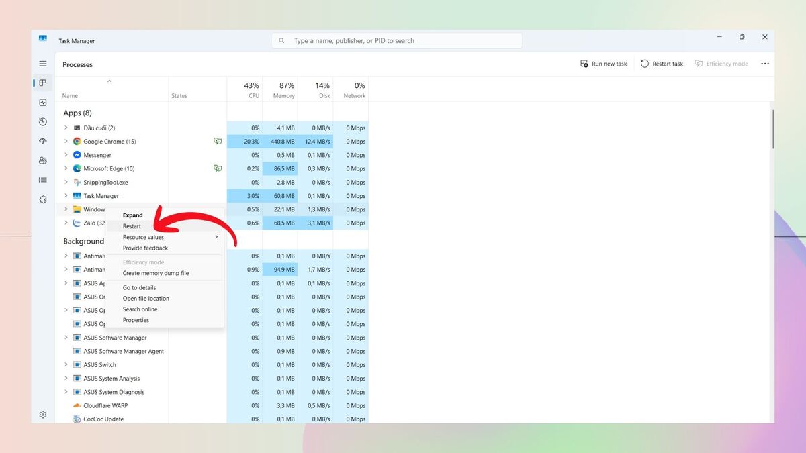Screen dimensions: 806x453
Task: Open the Startup apps page icon
Action: (x=43, y=142)
